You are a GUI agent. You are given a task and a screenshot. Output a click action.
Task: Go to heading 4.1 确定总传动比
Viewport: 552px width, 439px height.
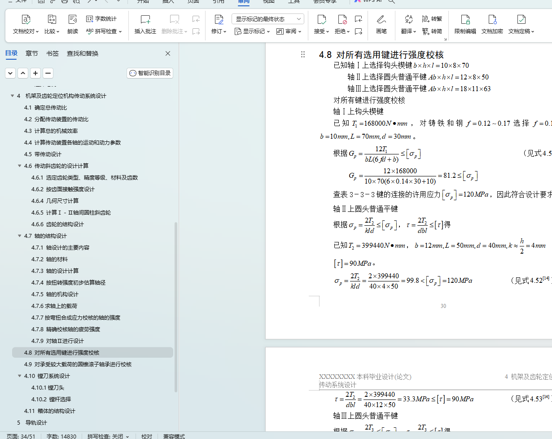click(45, 108)
